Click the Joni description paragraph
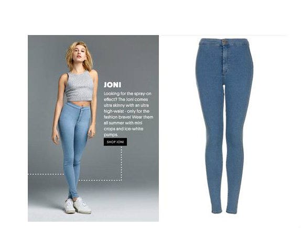301x228 pixels. 128,114
